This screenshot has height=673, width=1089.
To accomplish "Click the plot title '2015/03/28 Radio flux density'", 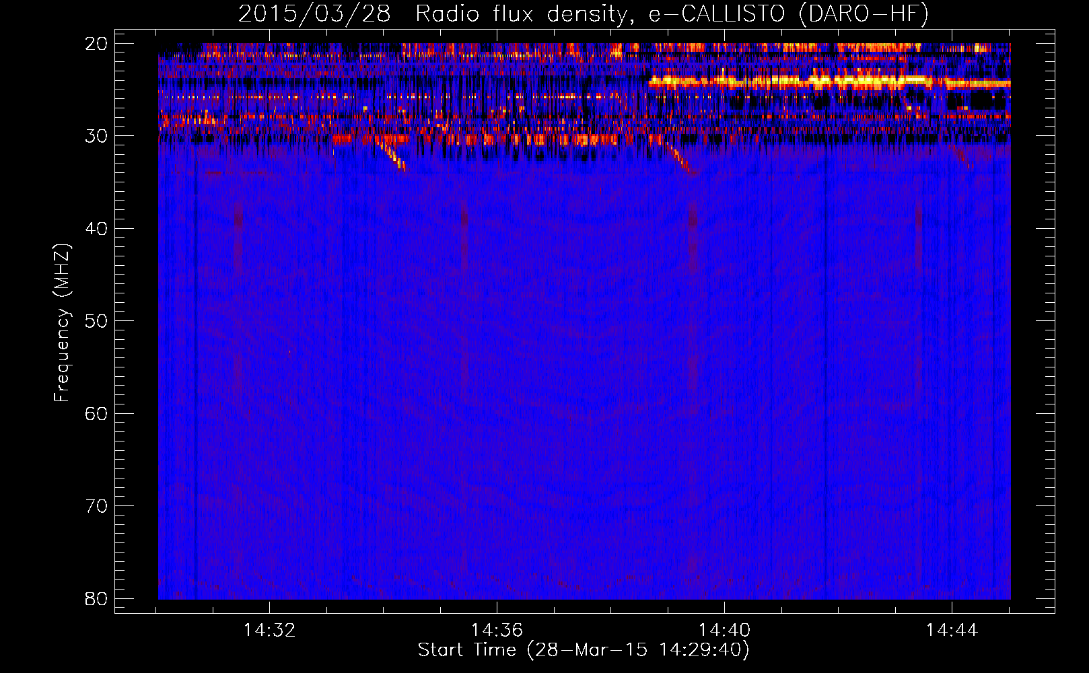I will (583, 14).
